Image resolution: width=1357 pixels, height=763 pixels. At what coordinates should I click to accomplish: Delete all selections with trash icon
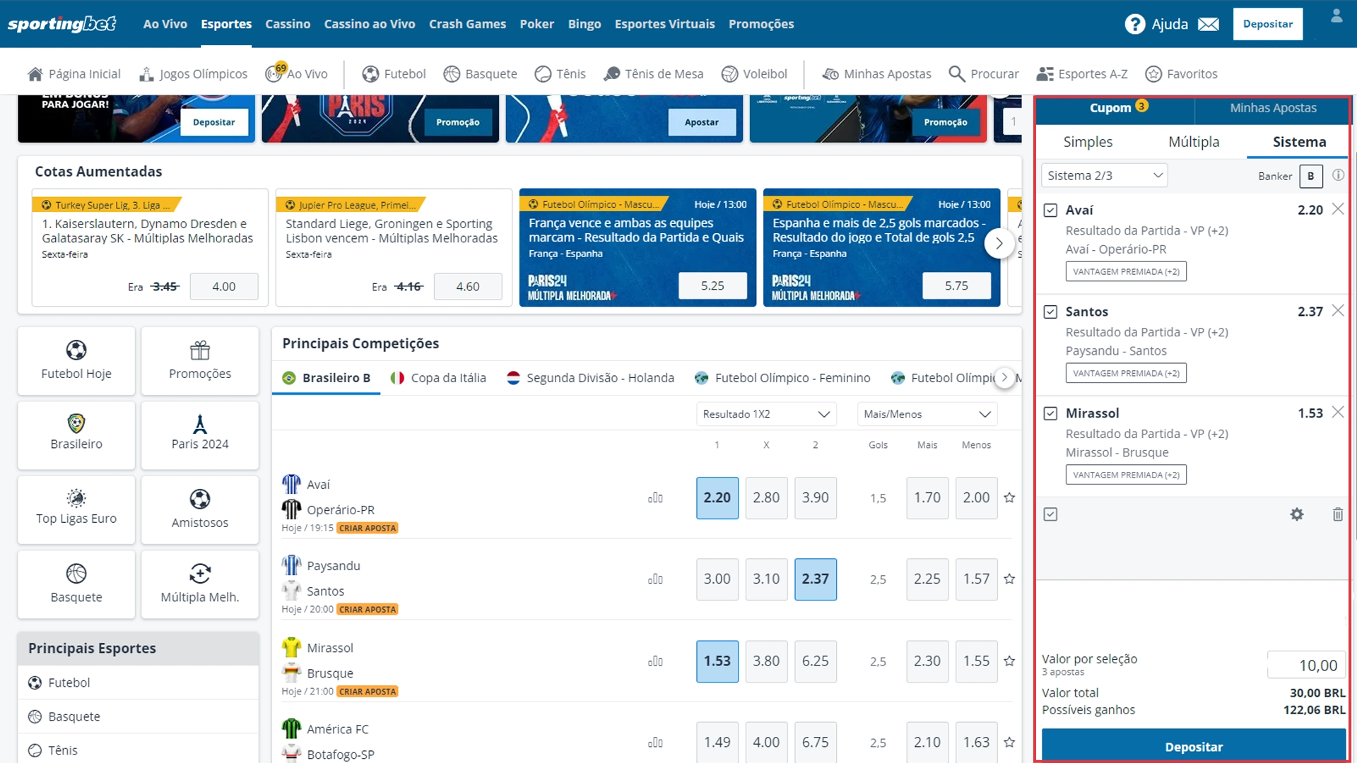[1337, 514]
